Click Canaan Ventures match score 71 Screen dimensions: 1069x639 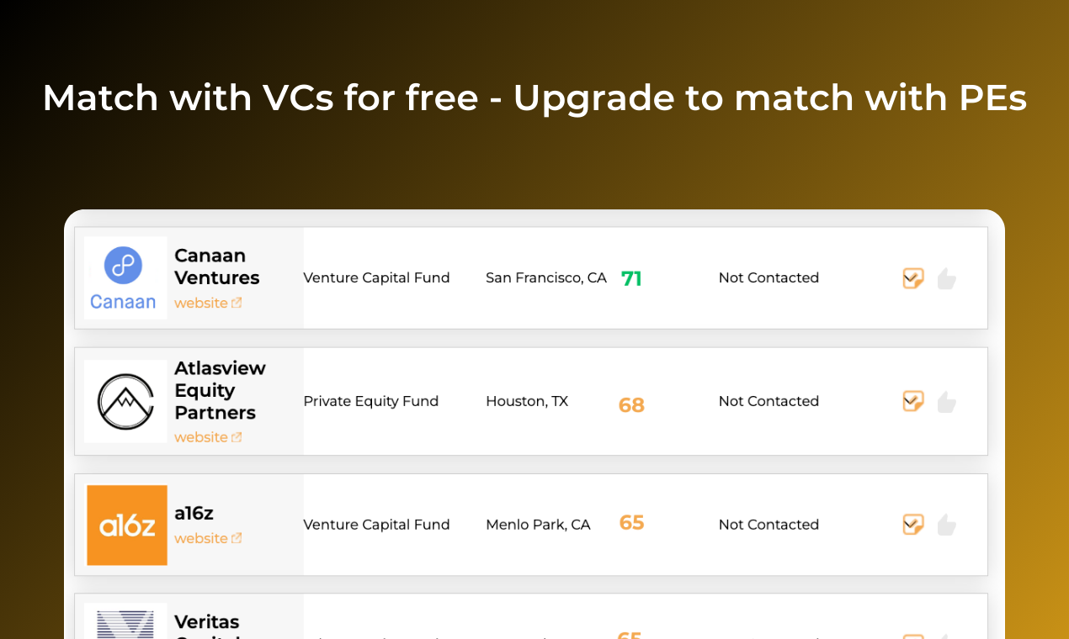[631, 278]
